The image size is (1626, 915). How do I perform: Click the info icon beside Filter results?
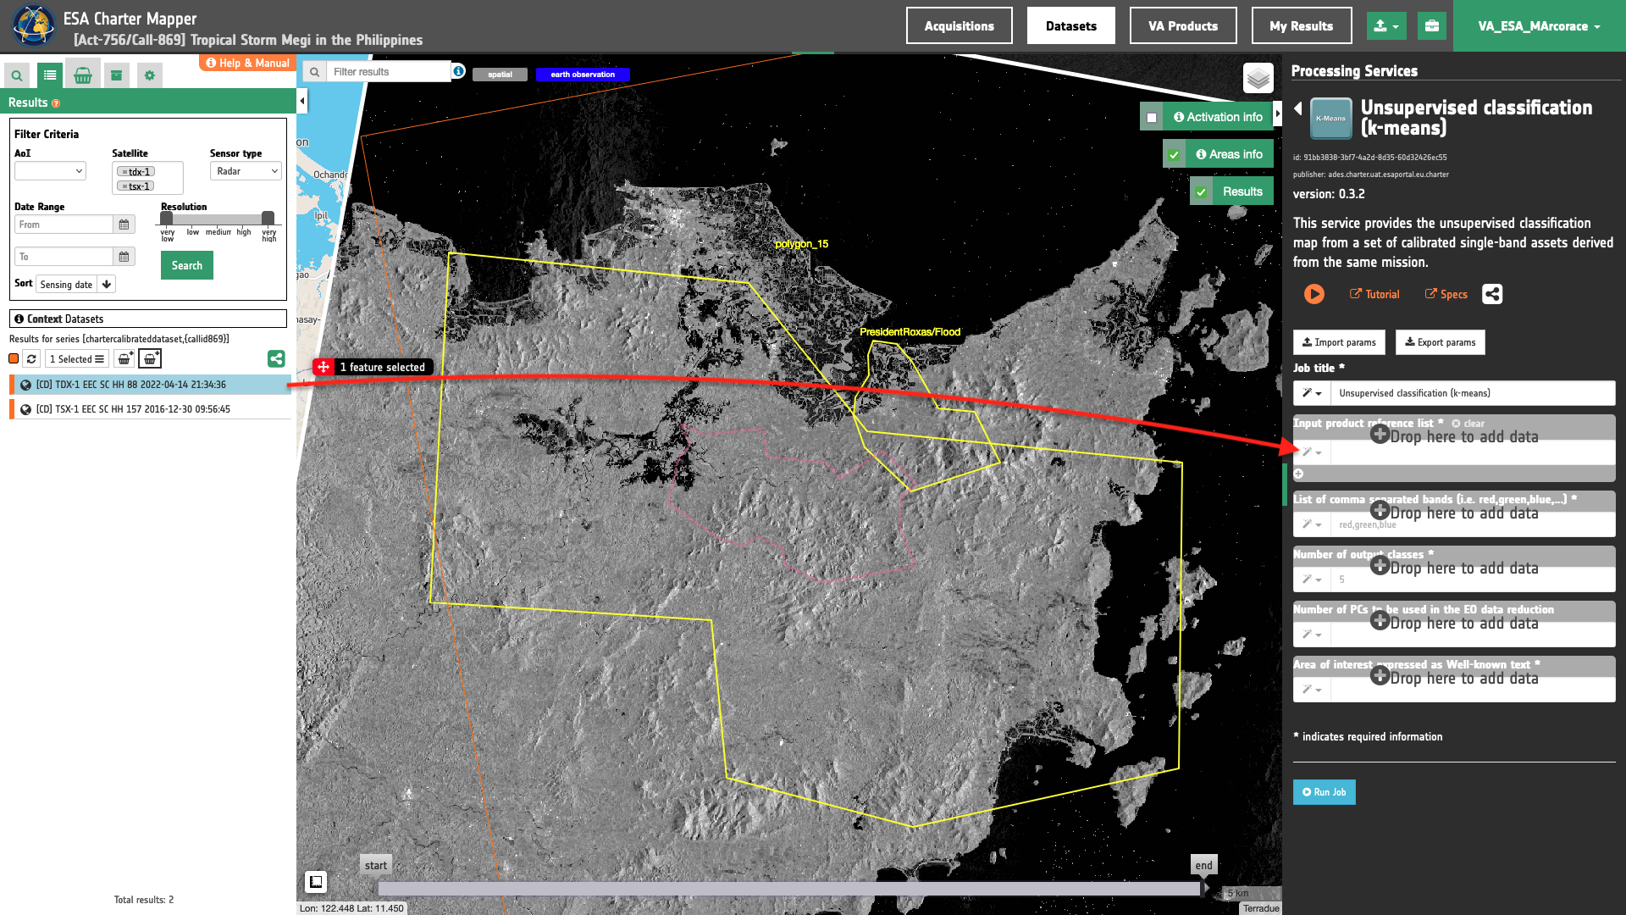458,71
